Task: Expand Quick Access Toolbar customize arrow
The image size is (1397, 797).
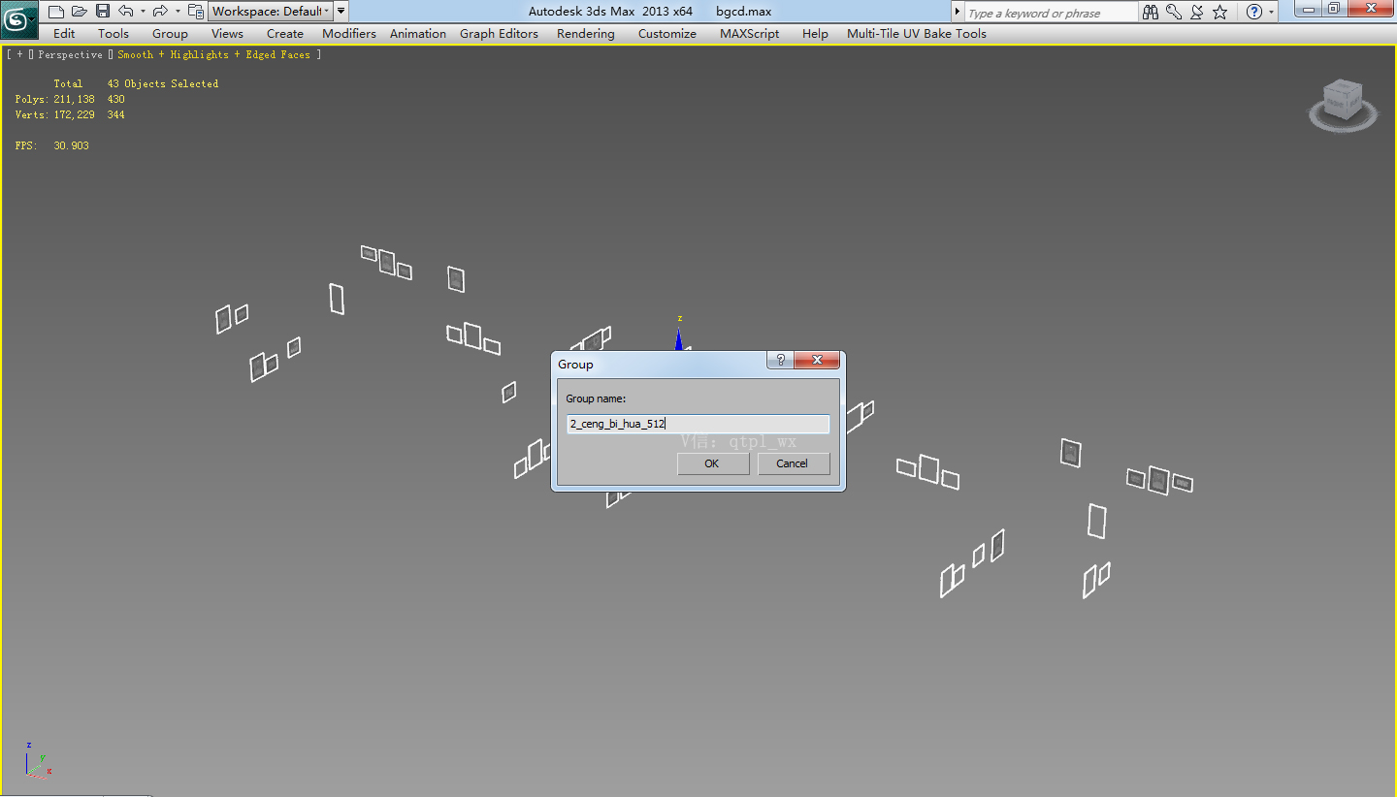Action: tap(341, 12)
